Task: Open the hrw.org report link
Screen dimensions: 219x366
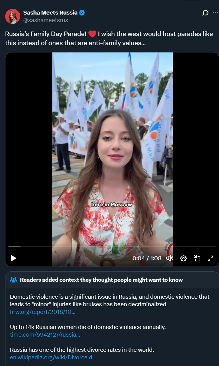Action: click(43, 312)
